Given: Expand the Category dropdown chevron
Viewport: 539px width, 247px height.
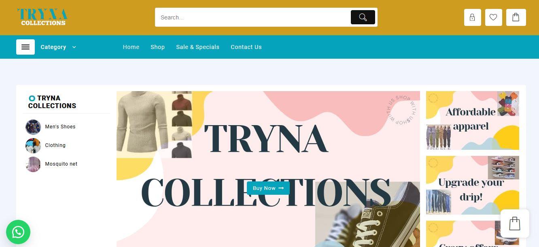Looking at the screenshot, I should (74, 47).
